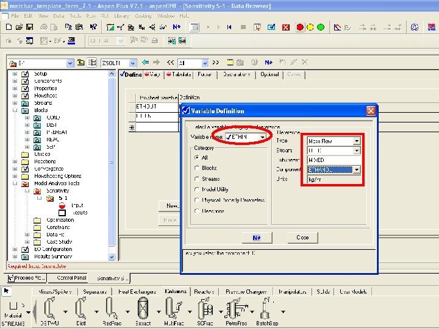Open the Process Flowsheet window tab
Viewport: 439px width, 329px height.
pos(27,278)
